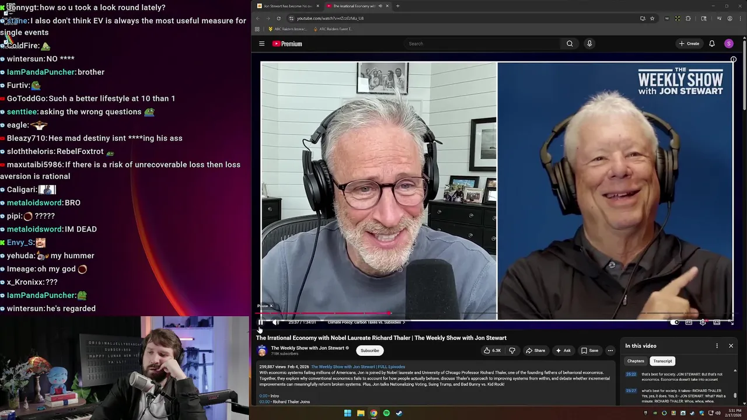747x420 pixels.
Task: Mute the tab via its audio indicator
Action: 380,6
